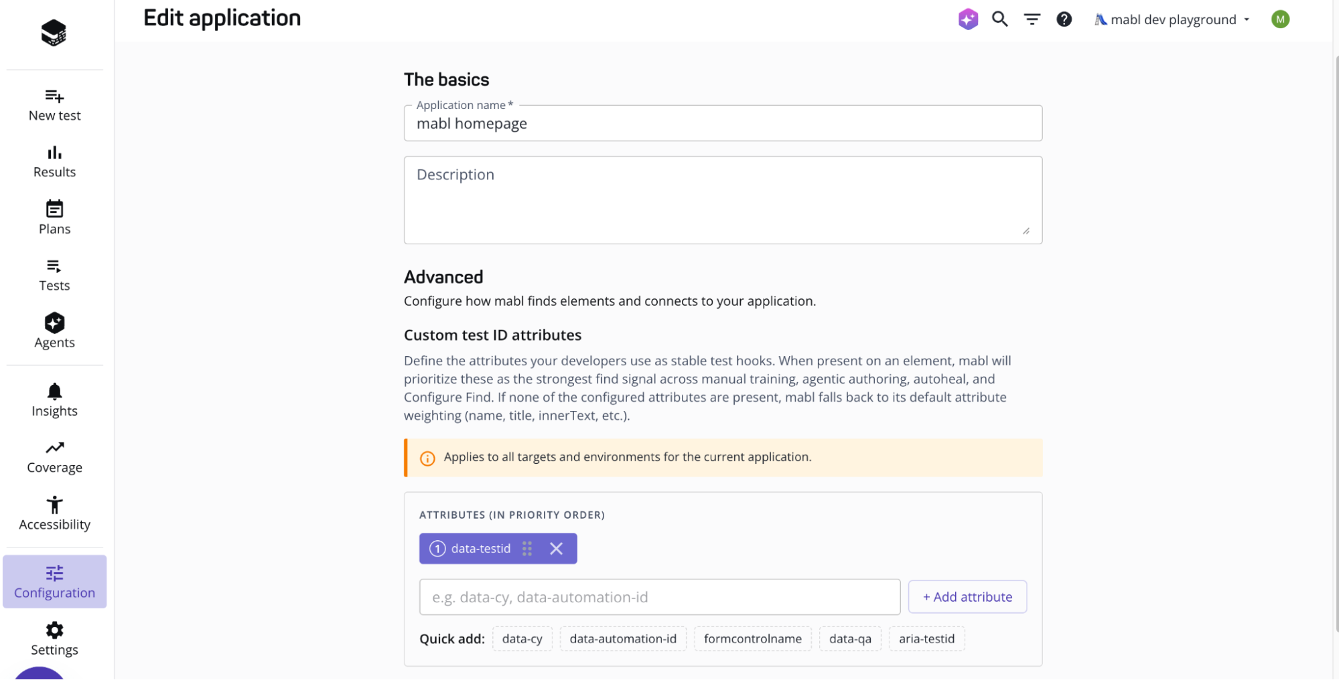Click the Advanced section heading
Viewport: 1339px width, 680px height.
pos(443,277)
